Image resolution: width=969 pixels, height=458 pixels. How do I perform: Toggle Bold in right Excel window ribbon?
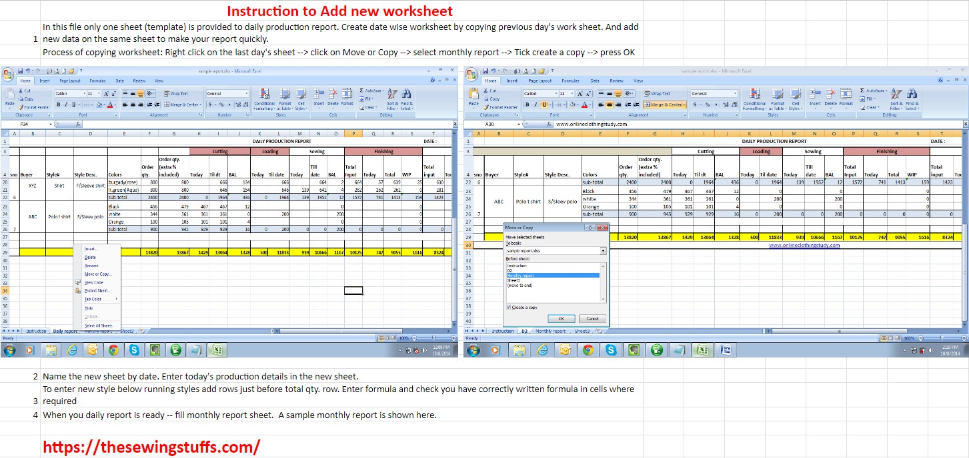[x=528, y=105]
